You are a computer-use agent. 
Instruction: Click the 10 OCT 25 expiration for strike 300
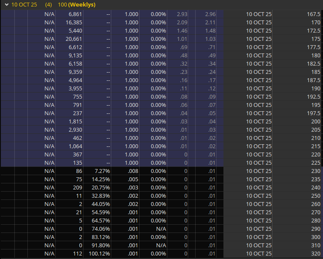point(259,237)
